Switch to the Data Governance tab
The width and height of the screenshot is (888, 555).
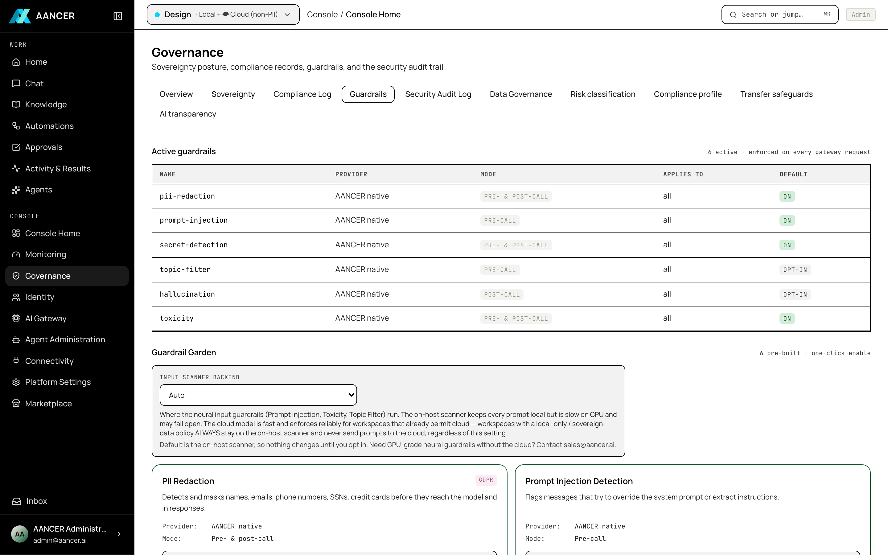(x=521, y=94)
